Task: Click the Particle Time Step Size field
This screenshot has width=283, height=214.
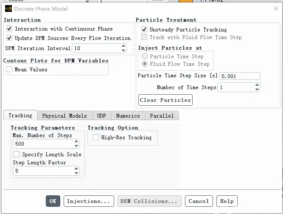Action: (x=239, y=76)
